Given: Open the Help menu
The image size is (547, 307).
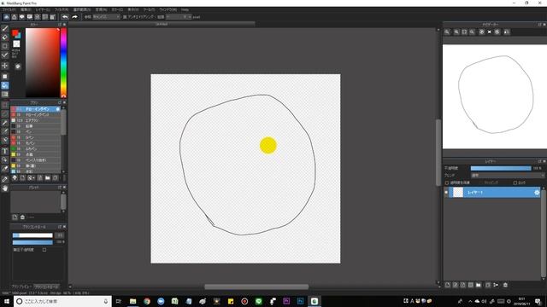Looking at the screenshot, I should [185, 9].
